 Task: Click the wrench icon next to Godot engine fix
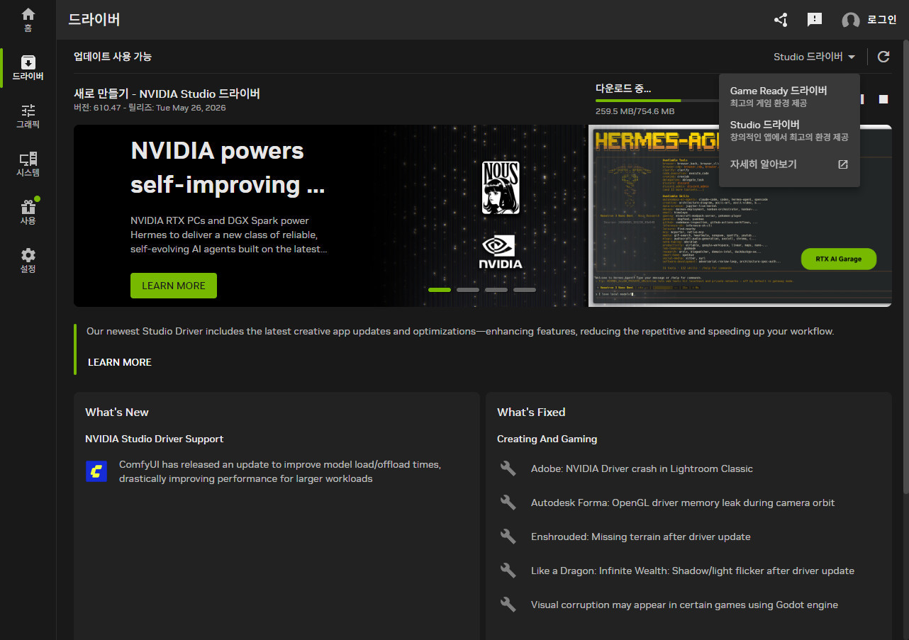point(508,605)
